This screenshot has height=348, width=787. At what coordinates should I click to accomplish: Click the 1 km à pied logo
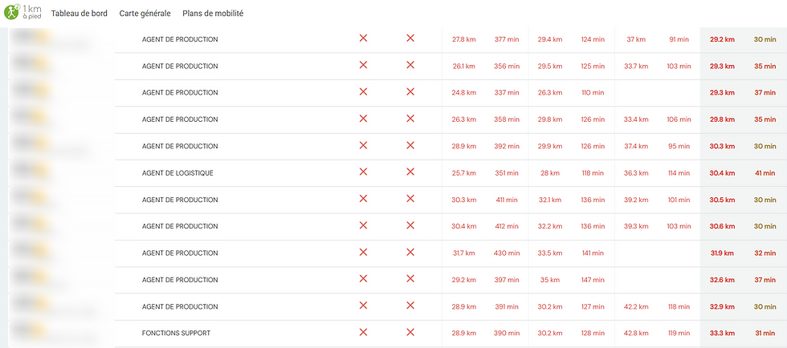point(22,11)
